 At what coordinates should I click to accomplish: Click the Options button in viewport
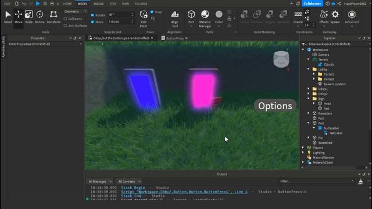tap(275, 106)
